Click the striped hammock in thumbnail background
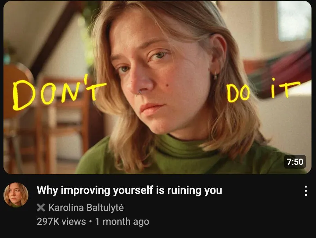Viewport: 316px width, 238px height. [280, 71]
